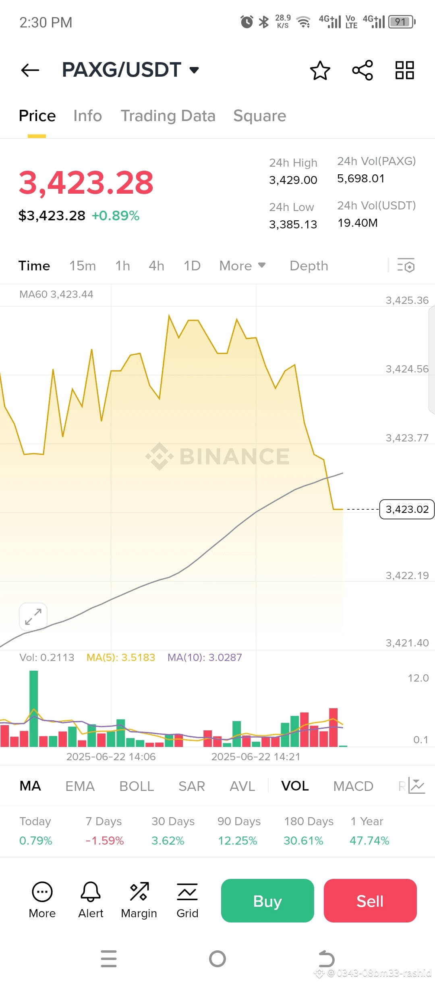Toggle the MA indicator
This screenshot has width=435, height=983.
coord(30,786)
